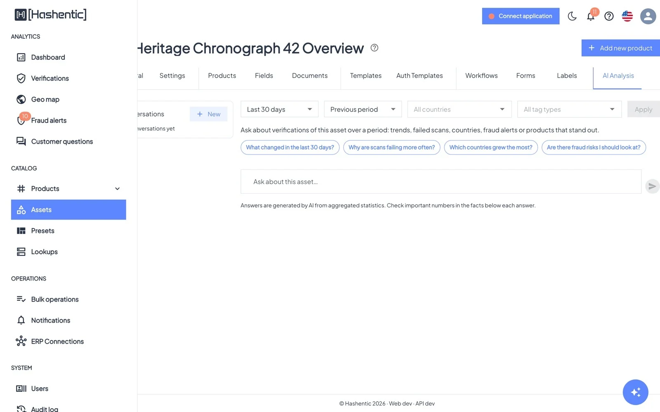Open ERP Connections
Screen dimensions: 660x412
click(68, 341)
